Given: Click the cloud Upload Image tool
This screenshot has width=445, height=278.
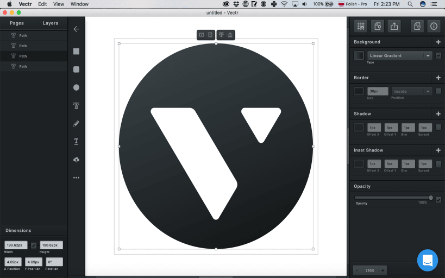Looking at the screenshot, I should 77,160.
